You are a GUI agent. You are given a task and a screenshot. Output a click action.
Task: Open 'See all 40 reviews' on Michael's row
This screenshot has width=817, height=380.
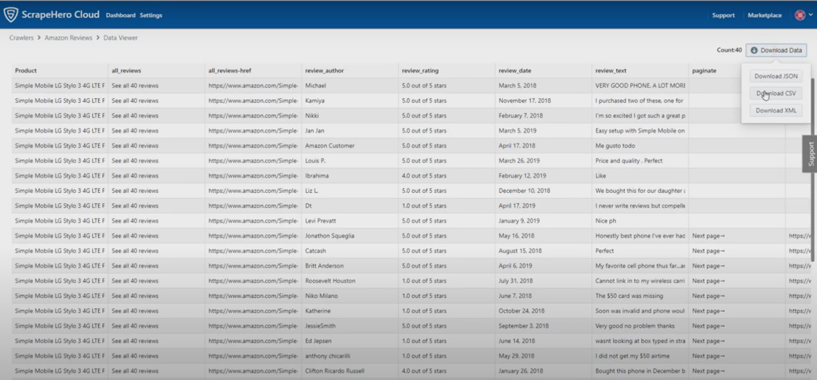(135, 85)
